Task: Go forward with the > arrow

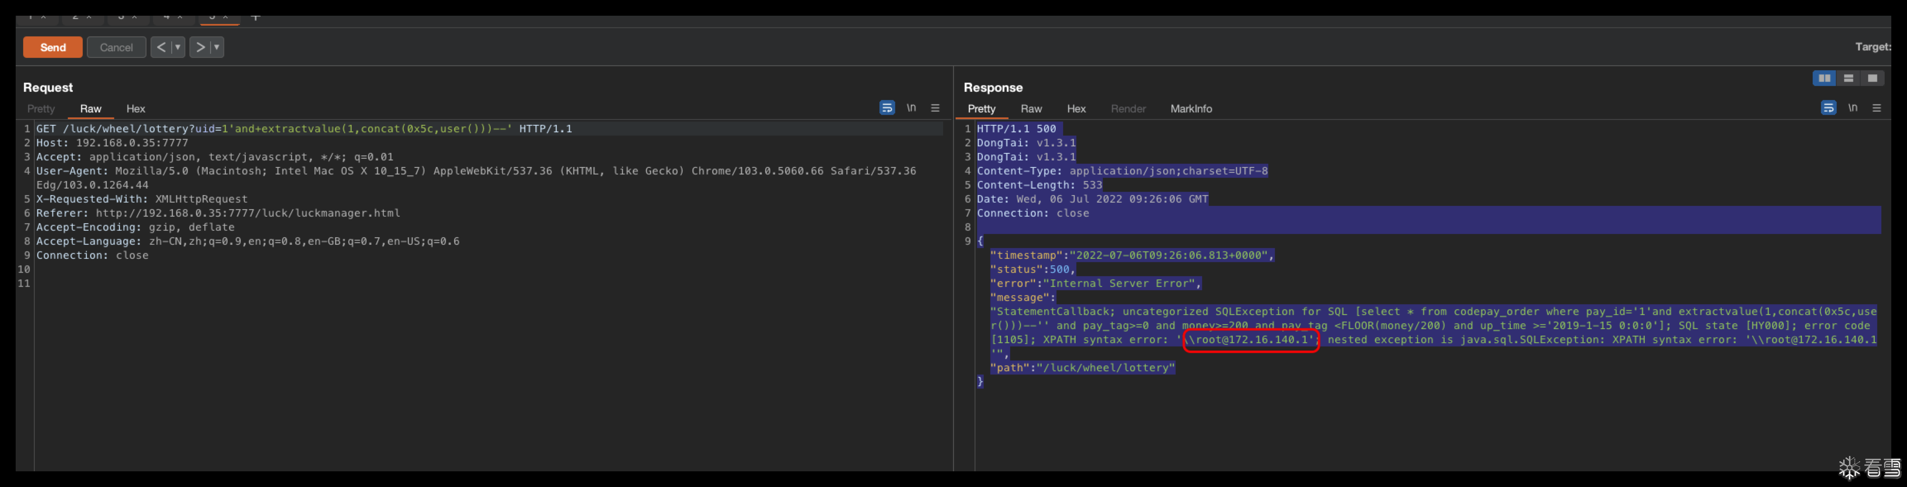Action: pos(200,48)
